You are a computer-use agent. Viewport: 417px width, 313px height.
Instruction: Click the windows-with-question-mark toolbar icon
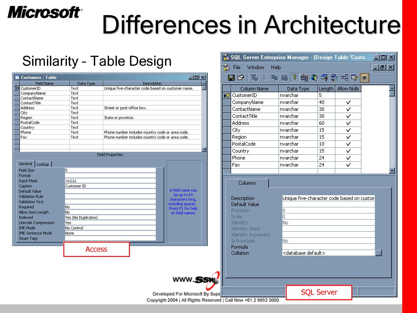pyautogui.click(x=324, y=78)
